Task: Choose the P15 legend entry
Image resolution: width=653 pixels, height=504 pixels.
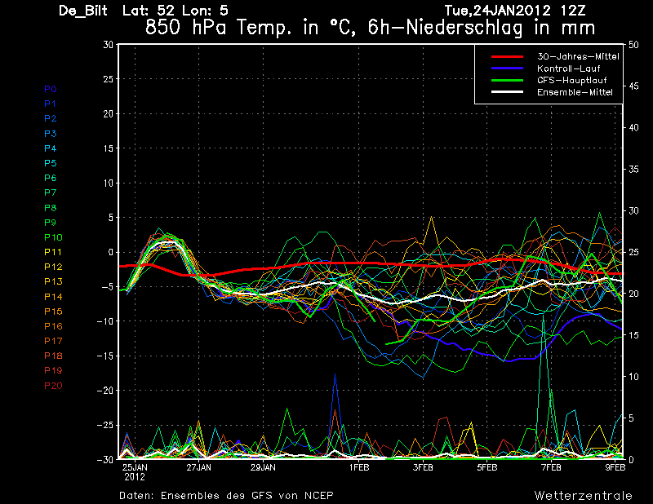Action: [x=53, y=312]
